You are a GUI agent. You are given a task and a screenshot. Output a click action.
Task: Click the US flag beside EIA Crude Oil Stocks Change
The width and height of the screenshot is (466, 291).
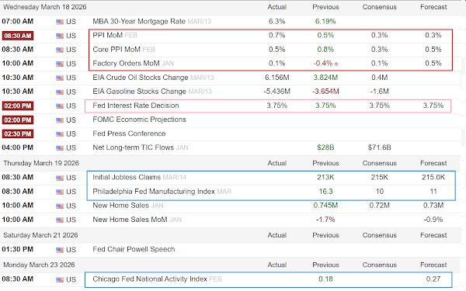[x=60, y=78]
